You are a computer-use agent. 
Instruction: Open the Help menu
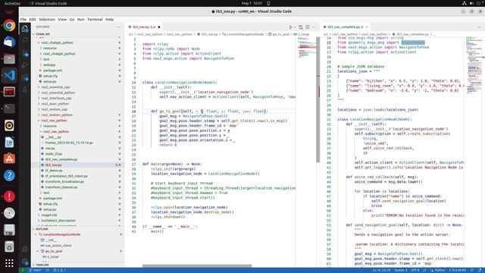[109, 19]
